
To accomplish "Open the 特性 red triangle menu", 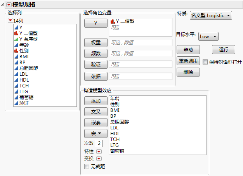I will [99, 152].
